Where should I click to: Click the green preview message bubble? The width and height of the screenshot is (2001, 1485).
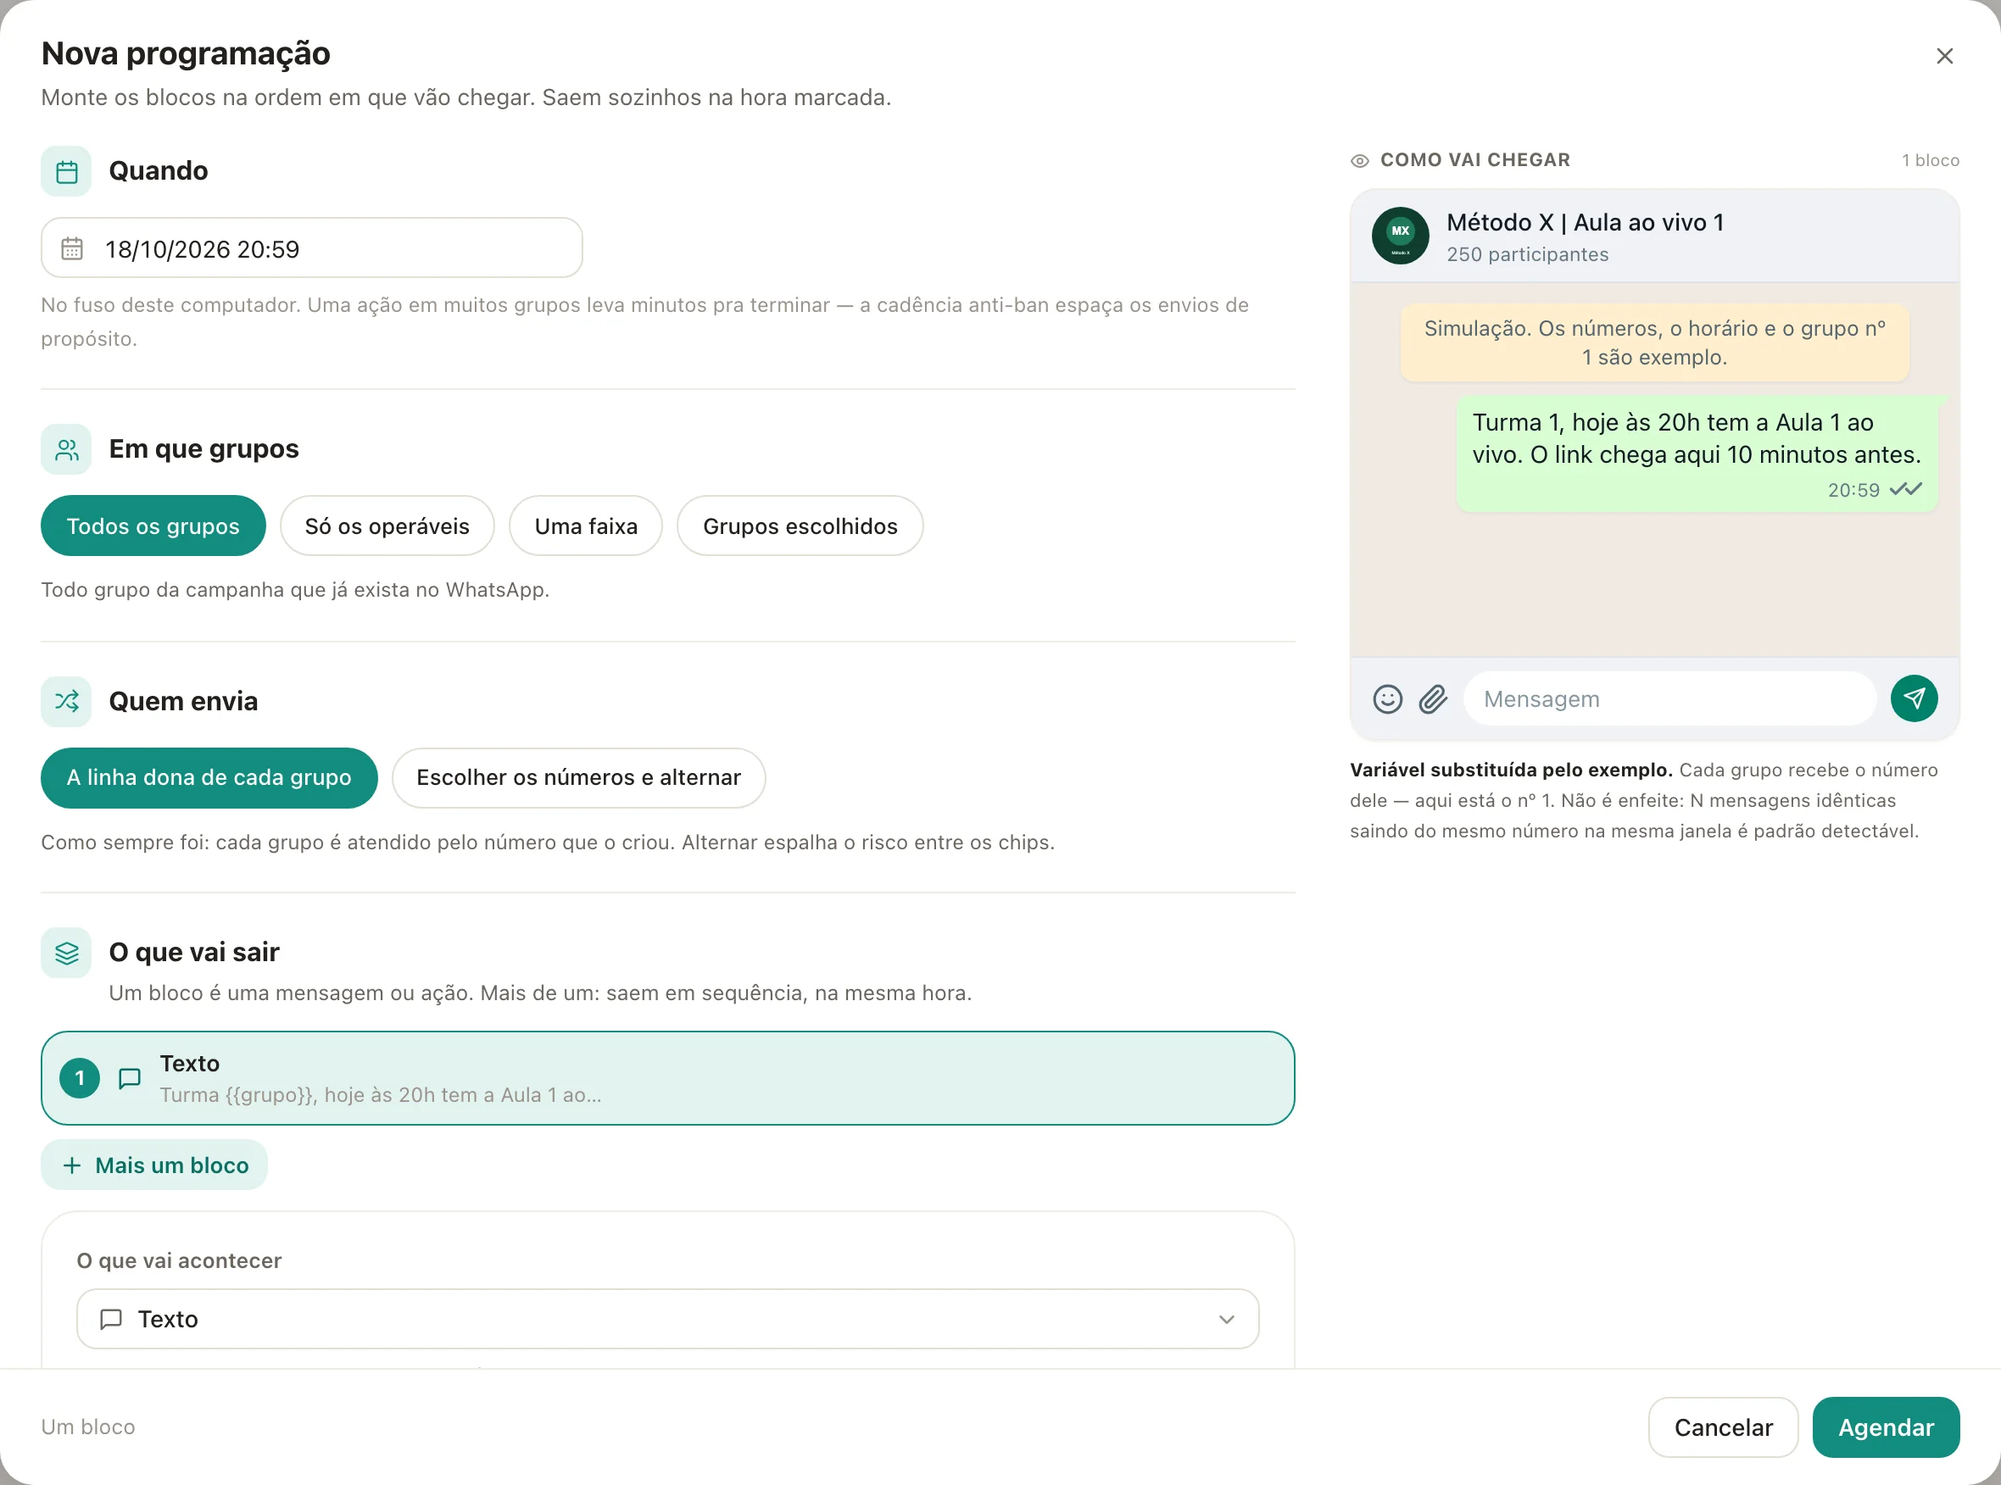click(x=1697, y=454)
